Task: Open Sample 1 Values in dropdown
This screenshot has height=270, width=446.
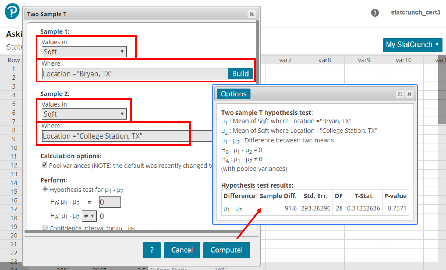Action: click(84, 52)
